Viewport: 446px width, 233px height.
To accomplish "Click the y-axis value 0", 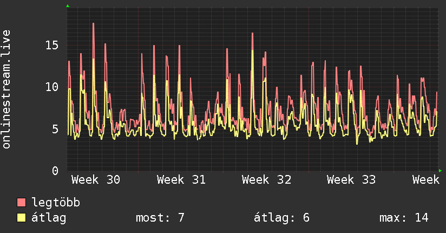I will click(55, 171).
